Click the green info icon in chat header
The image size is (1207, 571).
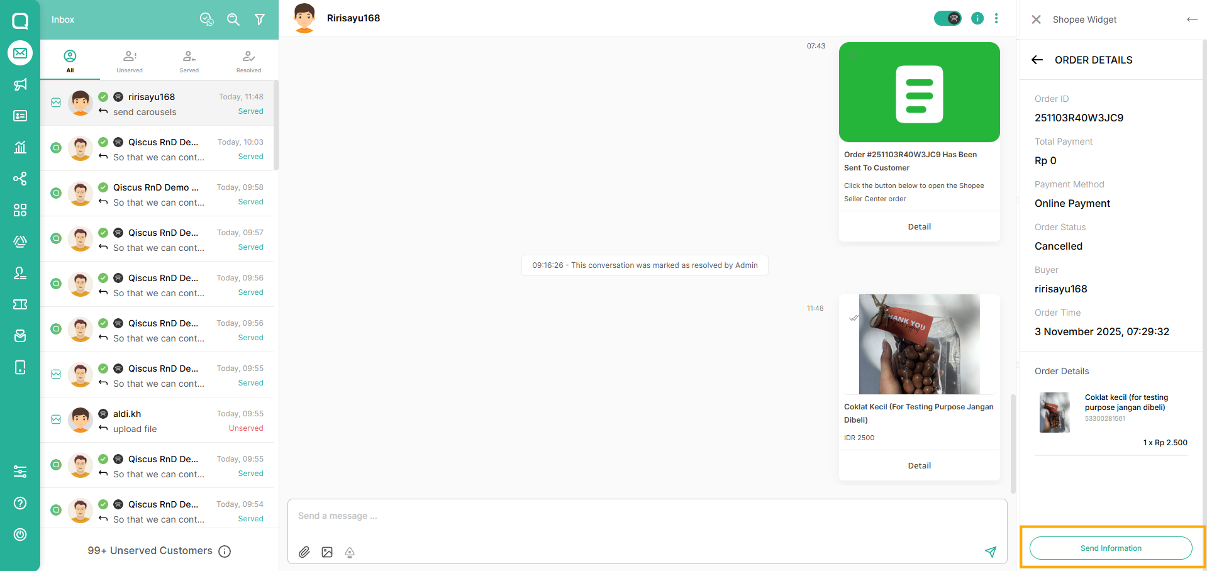click(977, 18)
